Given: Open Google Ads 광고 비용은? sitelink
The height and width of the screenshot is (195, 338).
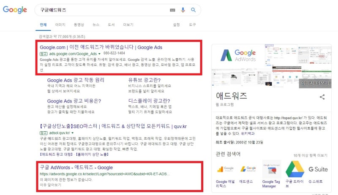Looking at the screenshot, I should pyautogui.click(x=74, y=101).
